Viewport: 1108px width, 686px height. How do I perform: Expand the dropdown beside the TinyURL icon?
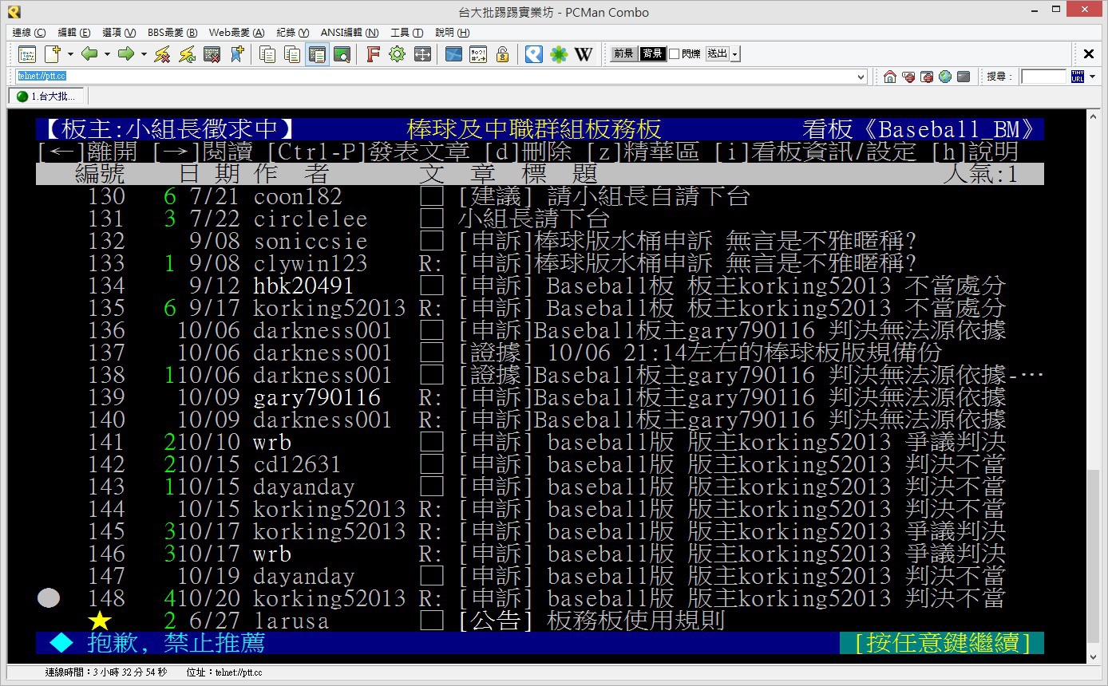[x=1093, y=77]
